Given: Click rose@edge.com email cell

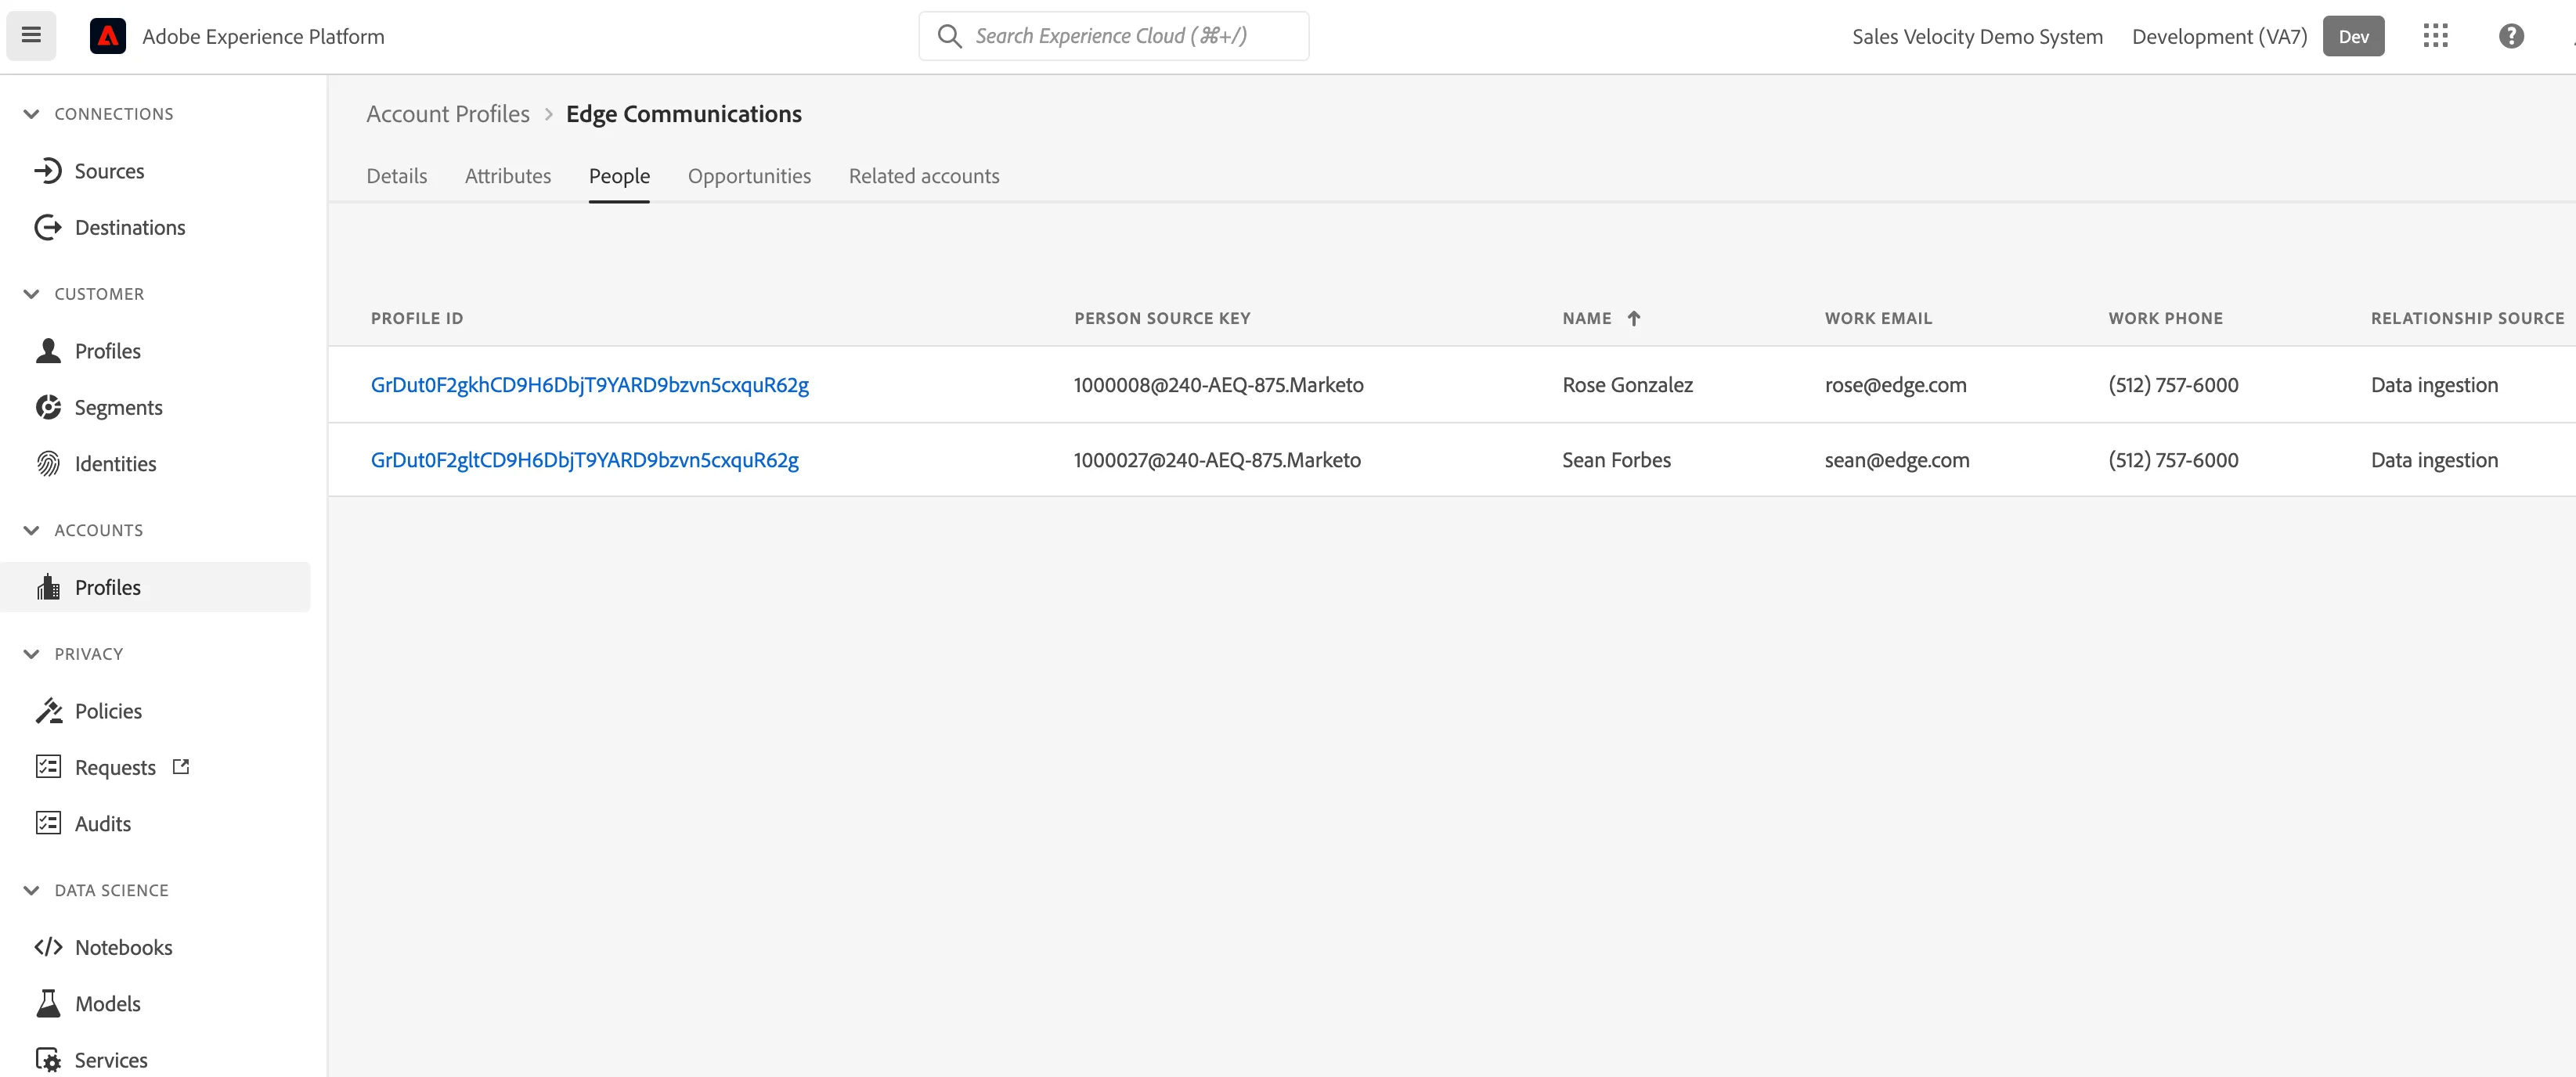Looking at the screenshot, I should [x=1895, y=385].
